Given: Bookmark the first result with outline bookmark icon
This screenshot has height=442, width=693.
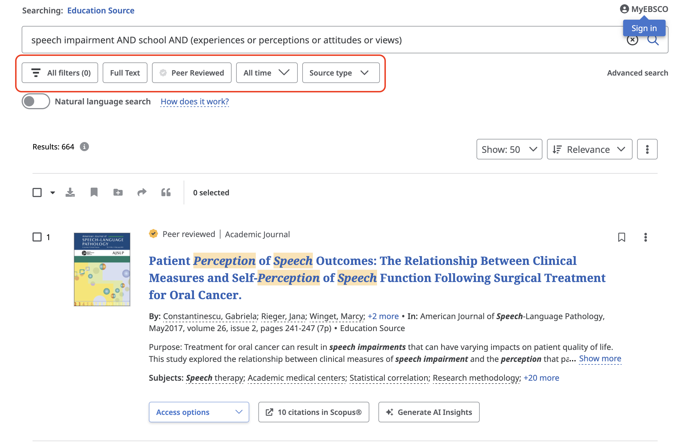Looking at the screenshot, I should coord(621,238).
